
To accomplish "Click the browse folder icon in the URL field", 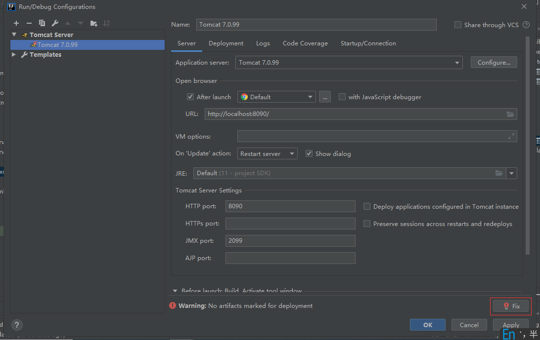I will [510, 114].
